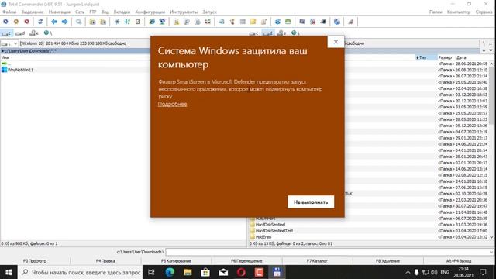Click the star-shaped toolbar icon
Image resolution: width=496 pixels, height=279 pixels.
click(x=117, y=22)
